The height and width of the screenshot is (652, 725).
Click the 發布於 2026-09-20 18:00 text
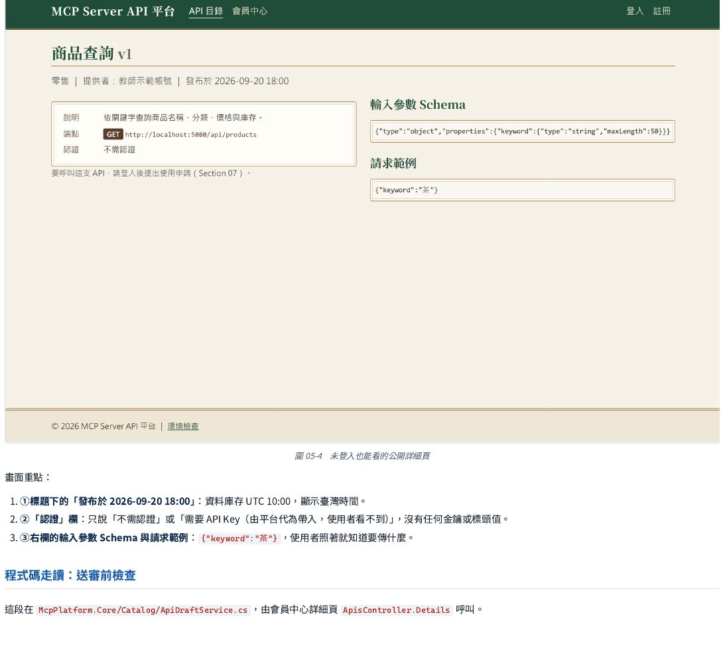[237, 81]
